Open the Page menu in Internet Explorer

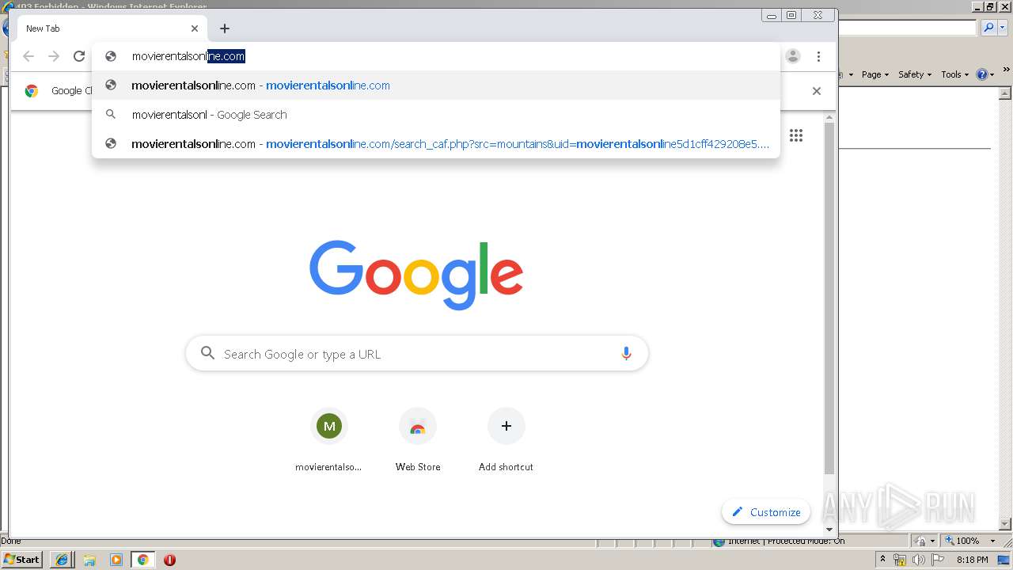click(875, 74)
